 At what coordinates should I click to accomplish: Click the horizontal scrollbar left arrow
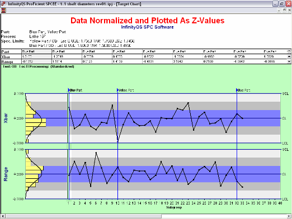(x=3, y=216)
